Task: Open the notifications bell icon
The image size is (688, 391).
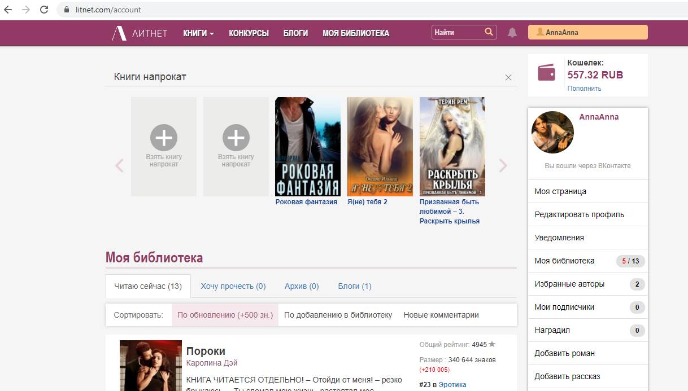Action: pyautogui.click(x=512, y=33)
